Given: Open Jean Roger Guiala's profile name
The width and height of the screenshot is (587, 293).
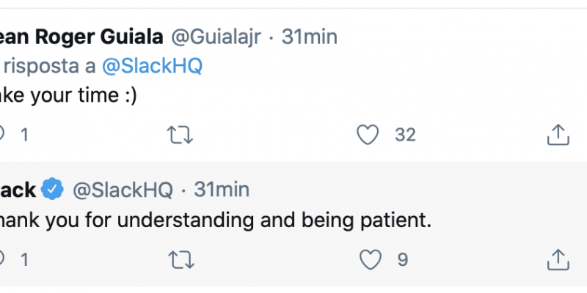Looking at the screenshot, I should (81, 37).
